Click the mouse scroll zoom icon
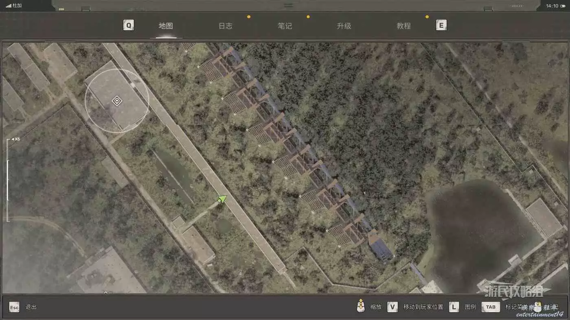The height and width of the screenshot is (320, 570). [x=360, y=306]
